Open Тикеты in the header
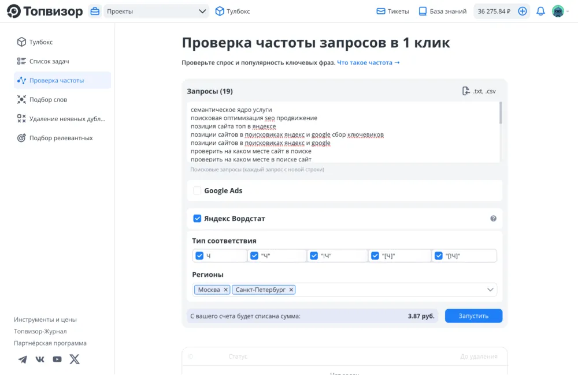Screen dimensions: 578x375 coord(392,12)
